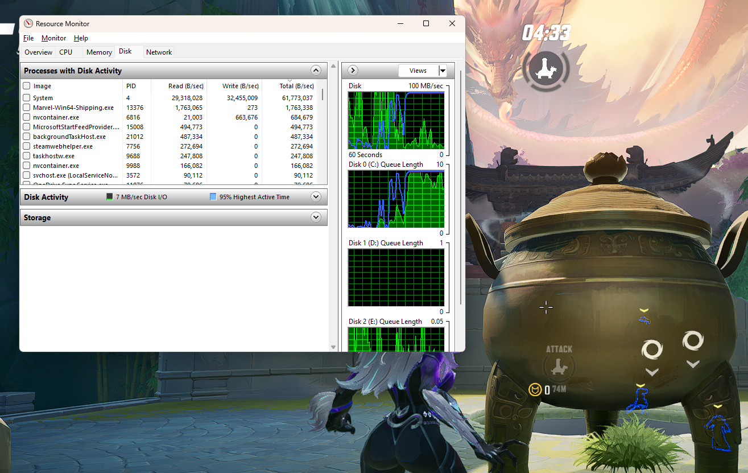
Task: Click the taskhostw.exe PID 9688
Action: coord(133,156)
